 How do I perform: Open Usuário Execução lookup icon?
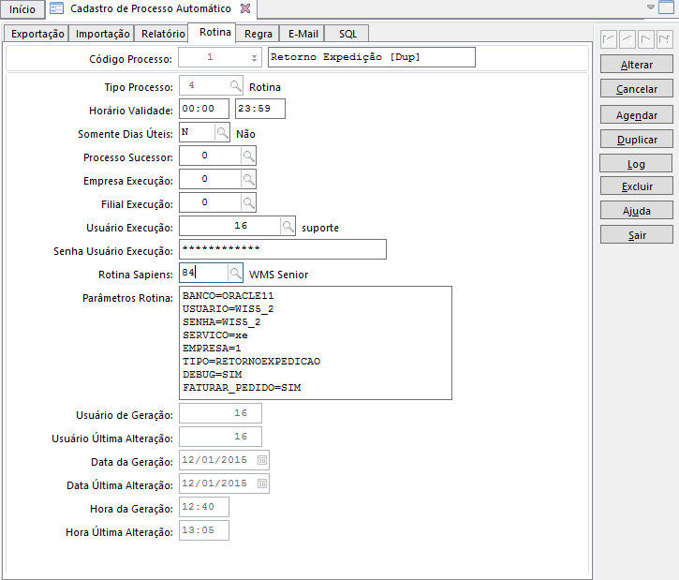click(x=288, y=226)
